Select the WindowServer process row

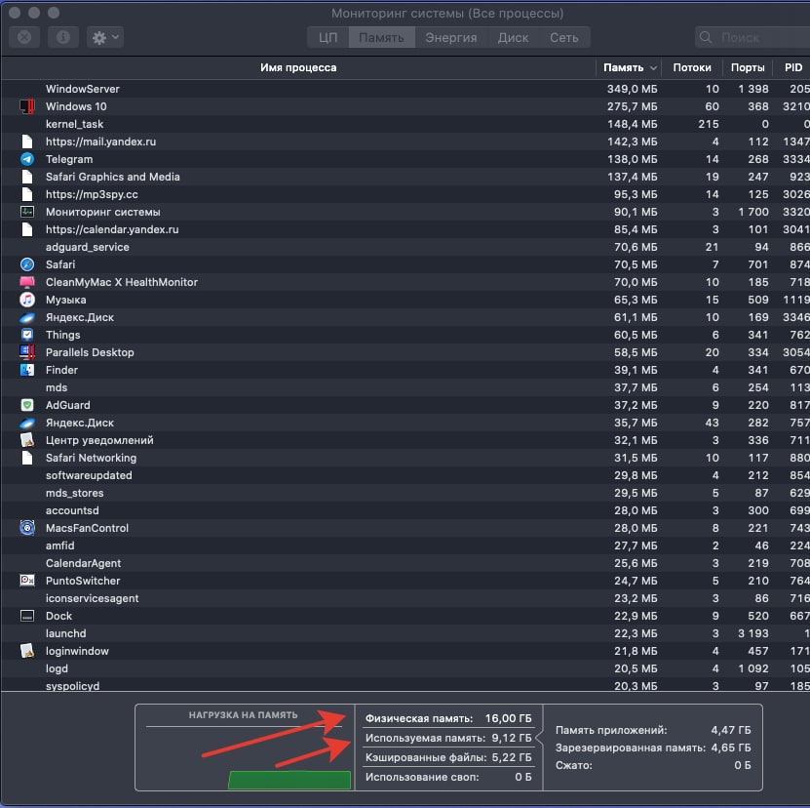[x=405, y=89]
